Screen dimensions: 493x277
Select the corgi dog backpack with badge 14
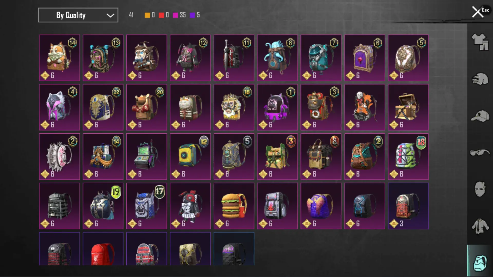pos(59,58)
